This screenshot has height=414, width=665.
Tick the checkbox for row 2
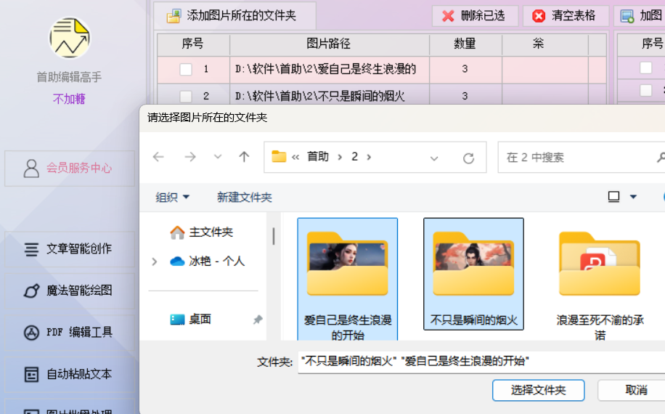186,96
